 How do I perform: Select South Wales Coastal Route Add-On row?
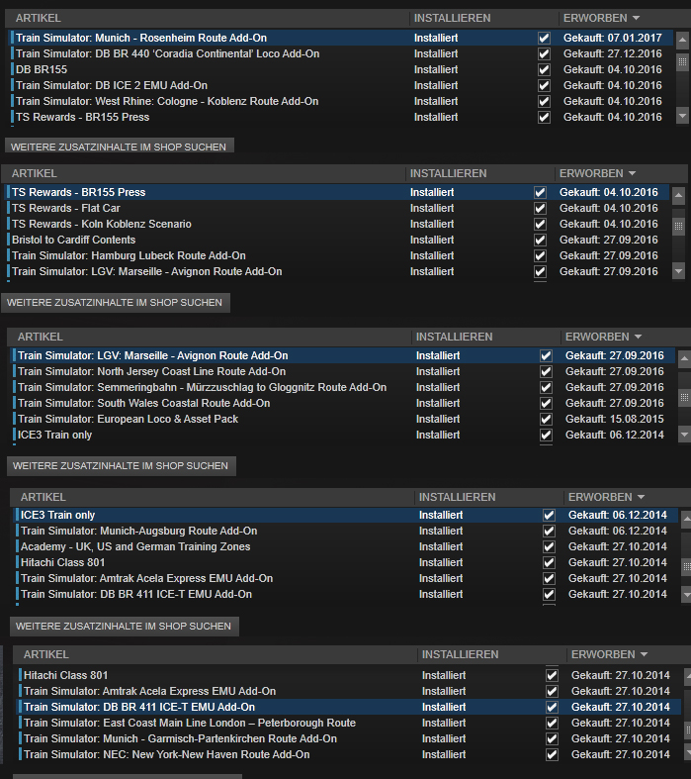pos(343,404)
